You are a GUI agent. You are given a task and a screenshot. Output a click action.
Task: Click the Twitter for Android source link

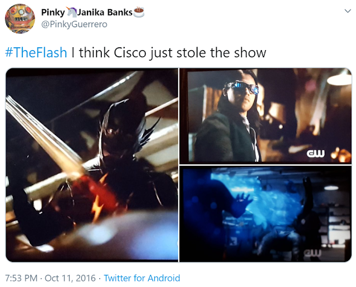(x=142, y=278)
